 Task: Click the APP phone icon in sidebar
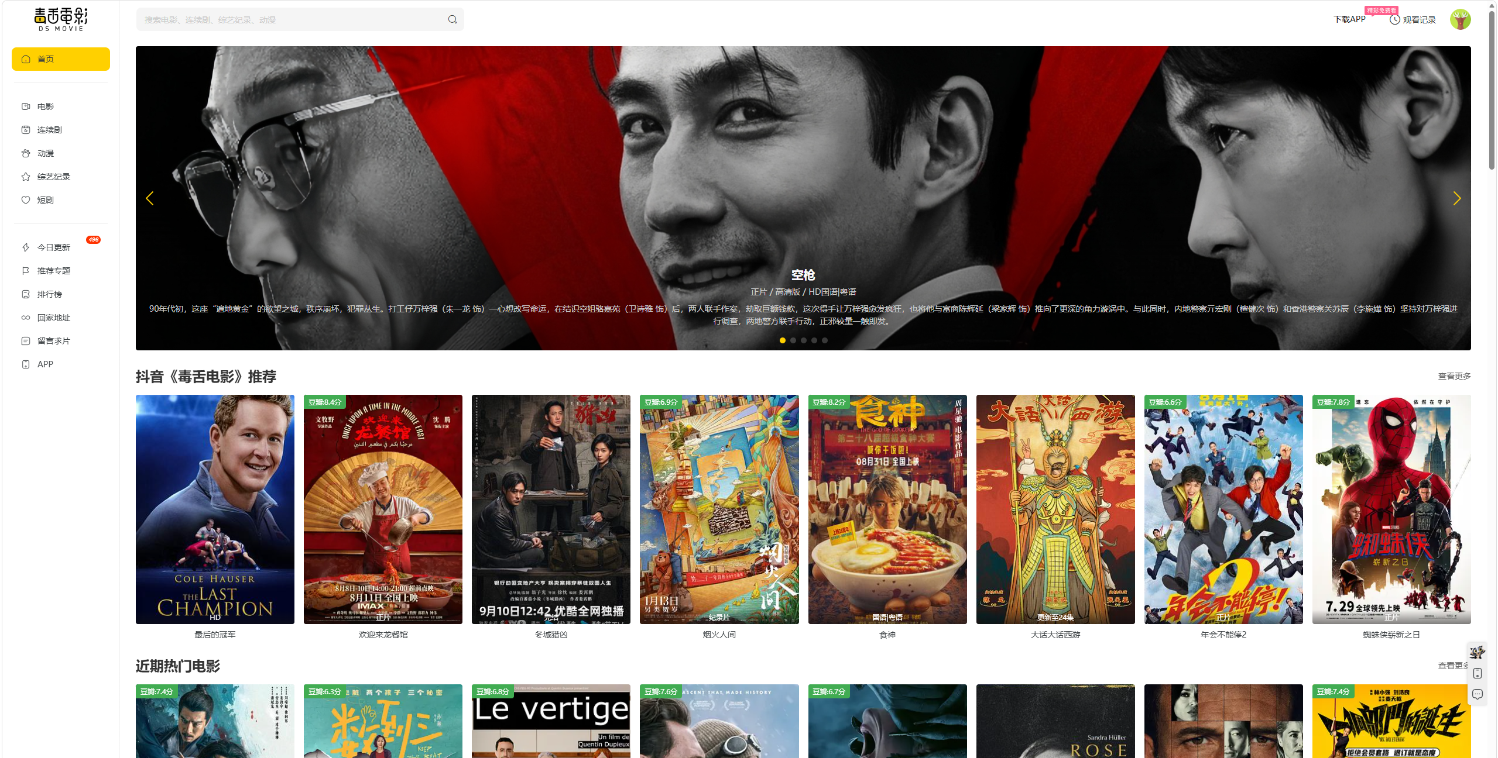[26, 364]
